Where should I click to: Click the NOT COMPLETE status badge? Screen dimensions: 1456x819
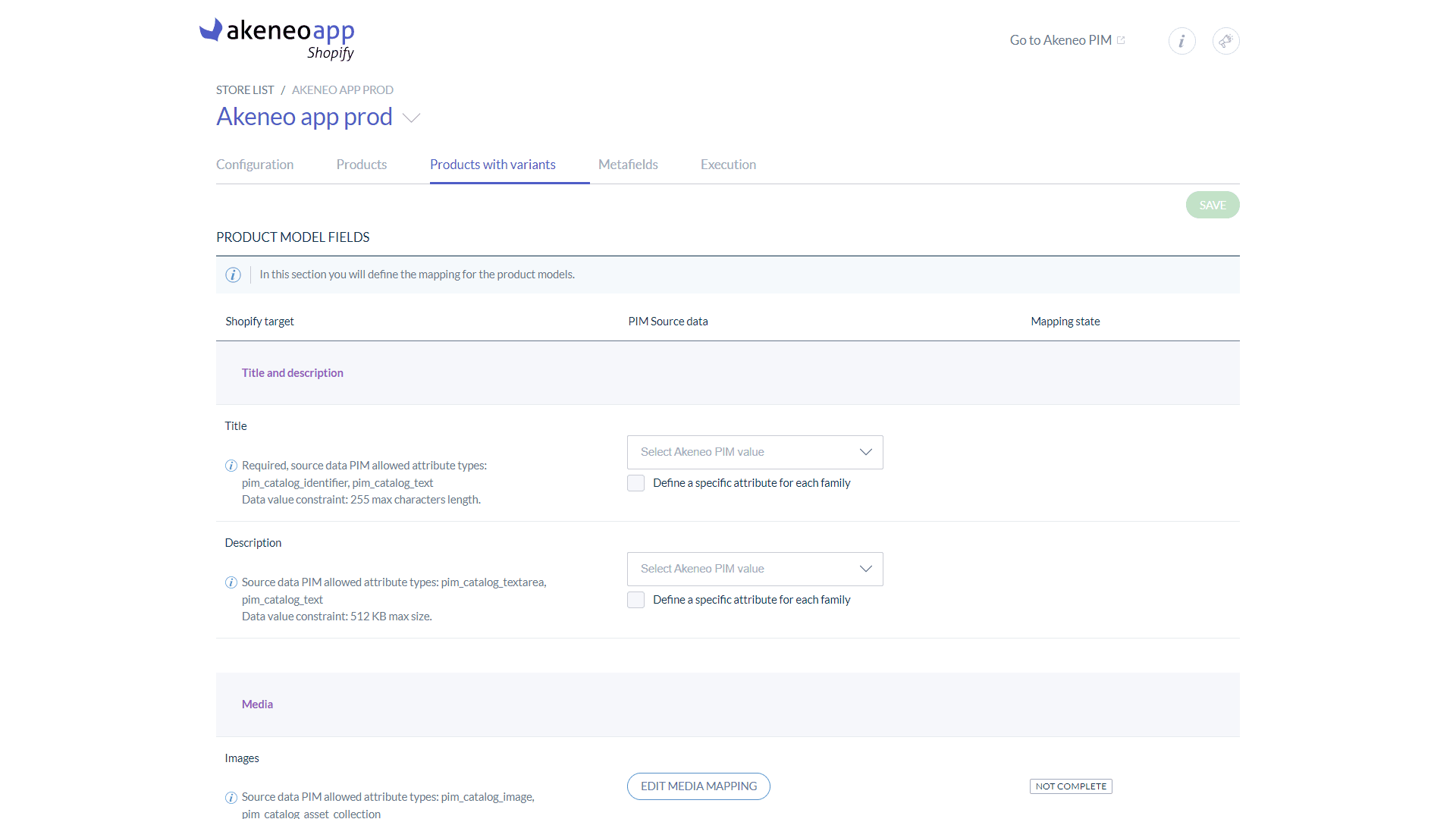click(x=1071, y=786)
